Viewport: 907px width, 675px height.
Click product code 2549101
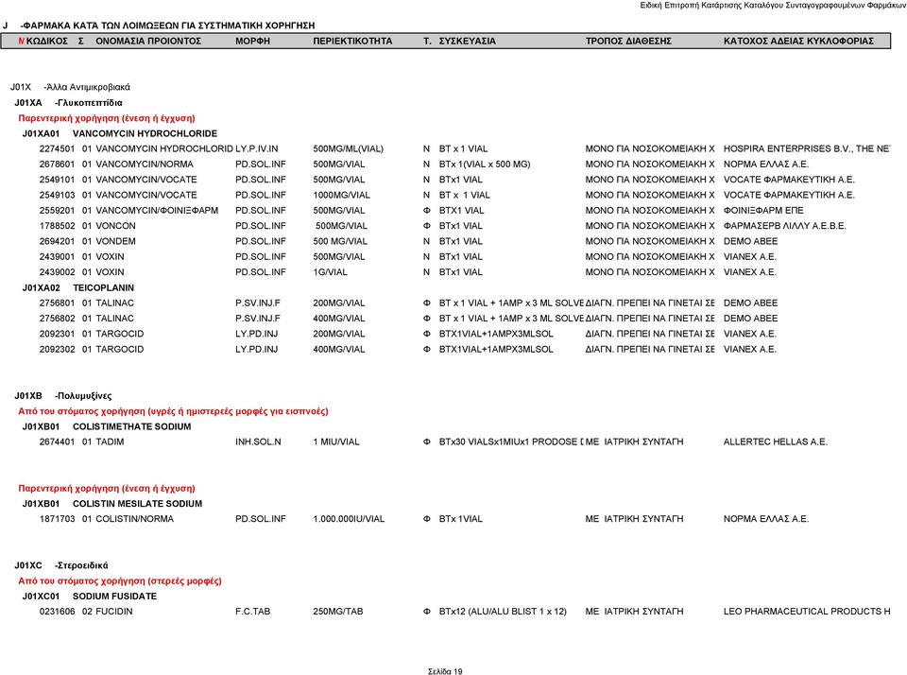[x=57, y=180]
